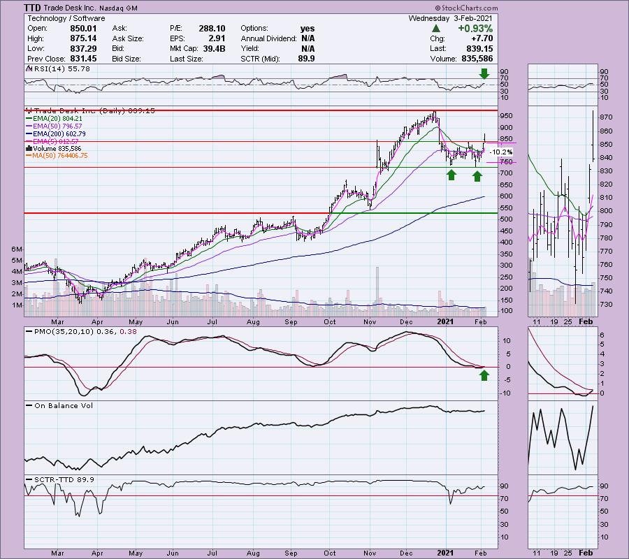Image resolution: width=629 pixels, height=559 pixels.
Task: Click the Chg value +7.70
Action: click(x=482, y=38)
